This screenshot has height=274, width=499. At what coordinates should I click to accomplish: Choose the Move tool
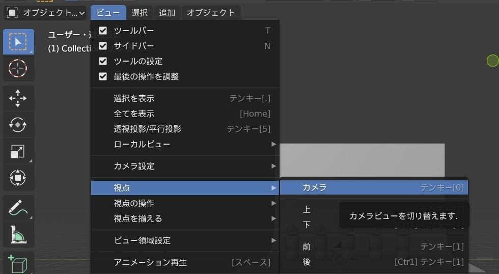(x=18, y=98)
